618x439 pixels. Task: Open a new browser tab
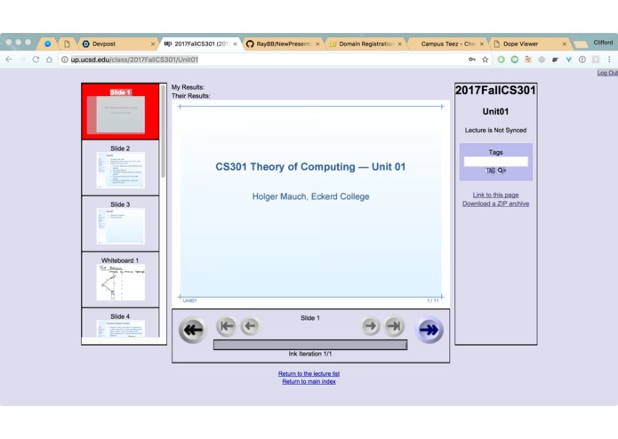(x=581, y=44)
